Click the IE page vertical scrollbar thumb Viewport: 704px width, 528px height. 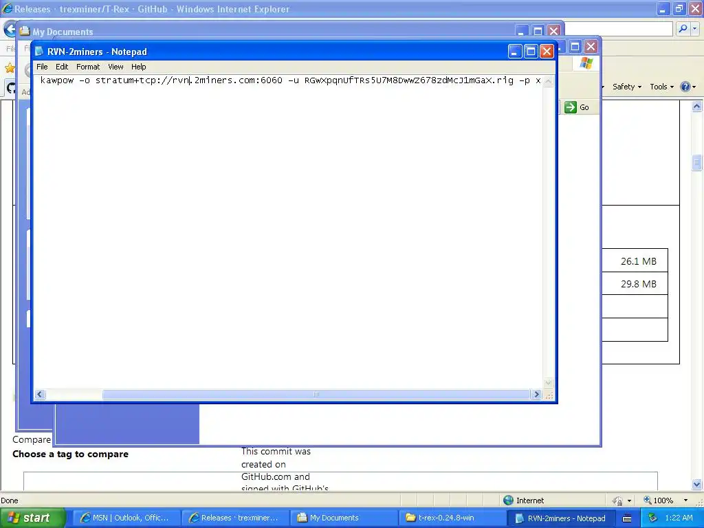(x=697, y=162)
